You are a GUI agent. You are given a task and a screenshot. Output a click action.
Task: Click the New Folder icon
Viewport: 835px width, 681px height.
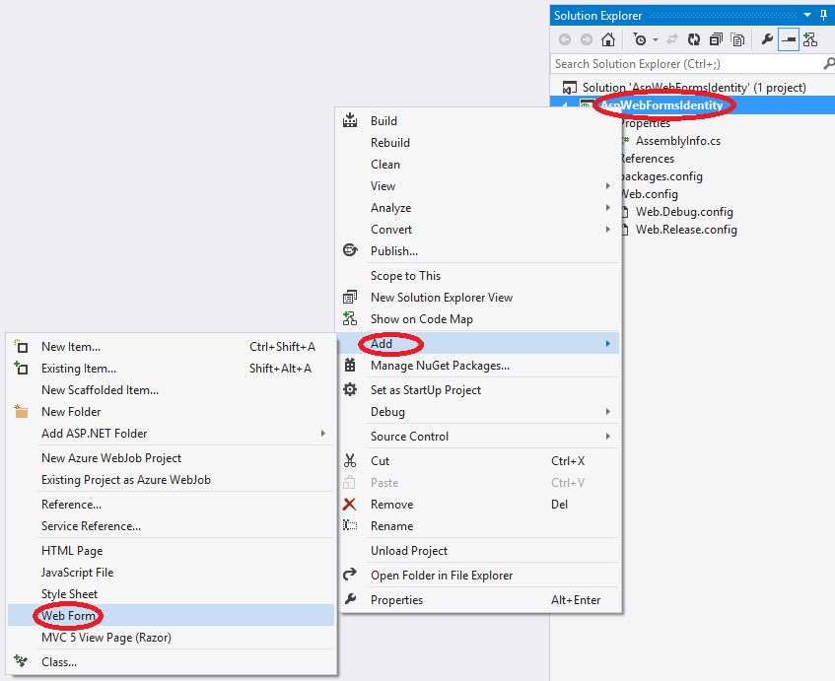click(x=21, y=411)
